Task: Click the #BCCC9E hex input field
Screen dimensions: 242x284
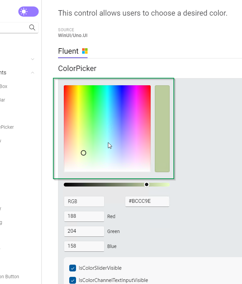Action: tap(147, 201)
